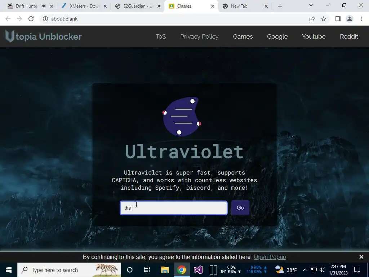This screenshot has width=369, height=277.
Task: Go back to previous page
Action: (x=8, y=19)
